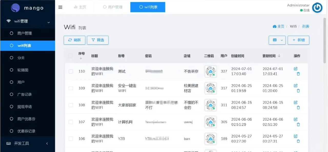Viewport: 328px width, 152px height.
Task: Click the QR code thumbnail for row 110
Action: click(x=210, y=71)
